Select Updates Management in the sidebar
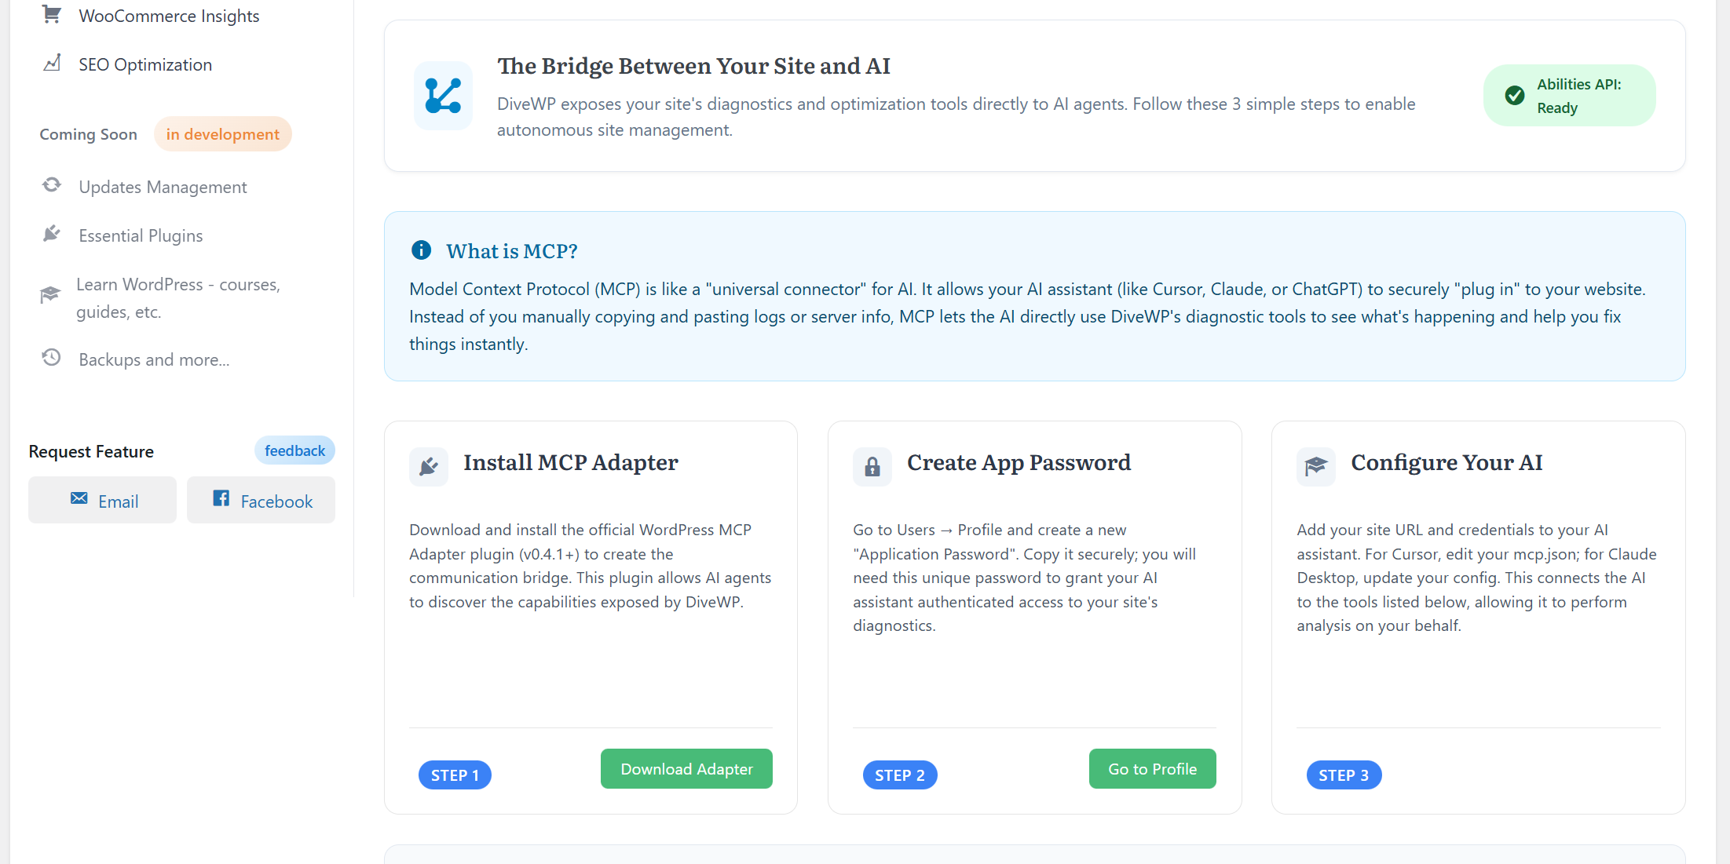The image size is (1730, 864). coord(163,188)
